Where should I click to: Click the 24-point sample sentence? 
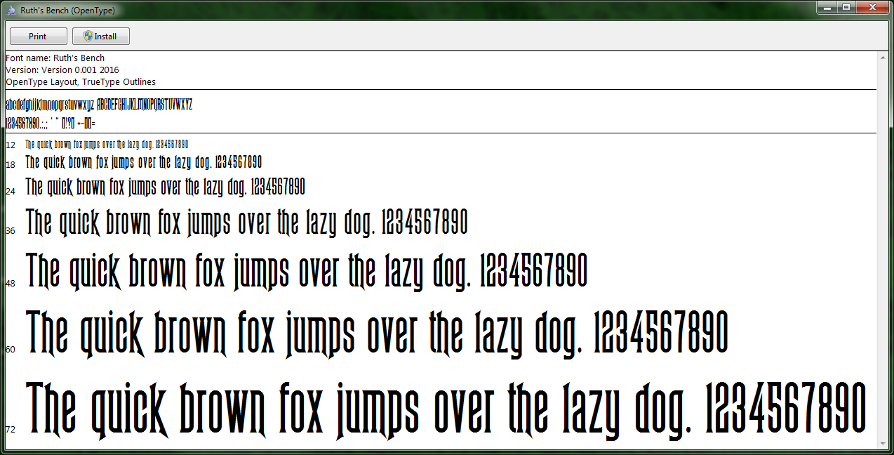[165, 187]
